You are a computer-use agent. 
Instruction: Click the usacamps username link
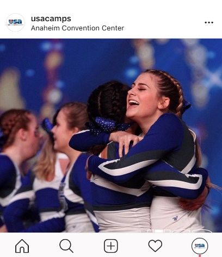click(51, 18)
